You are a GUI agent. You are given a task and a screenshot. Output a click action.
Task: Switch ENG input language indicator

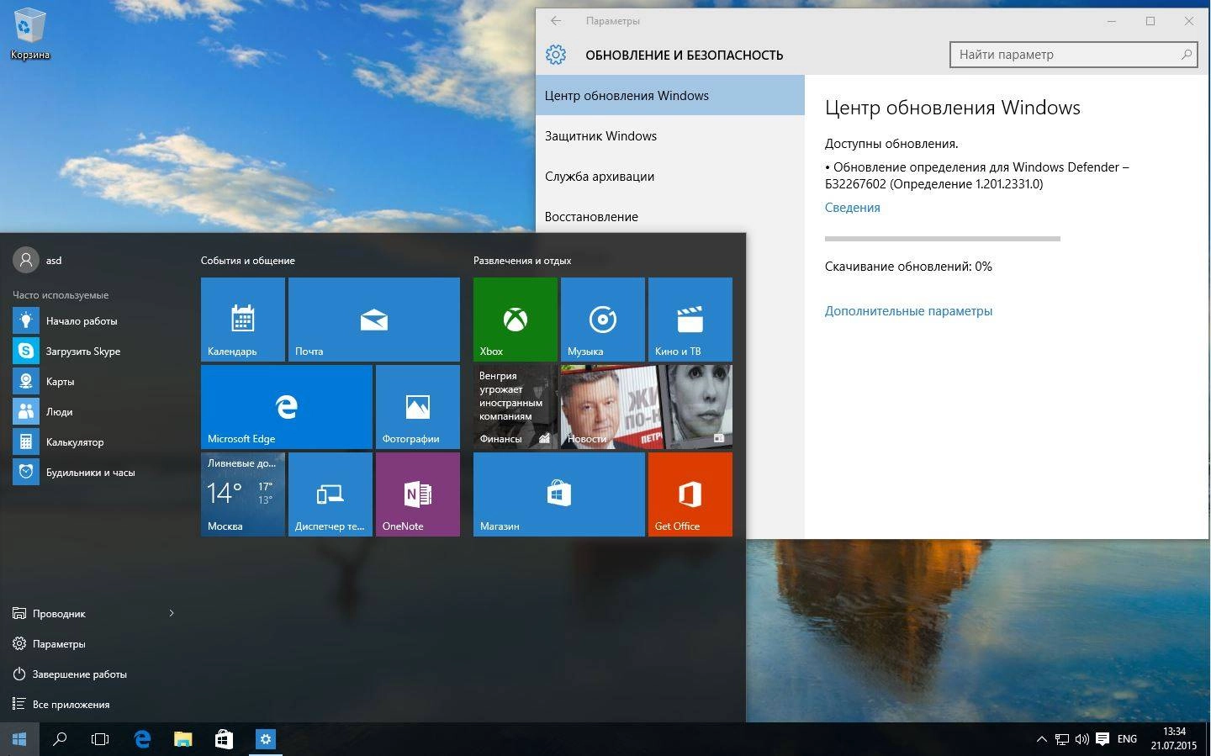tap(1127, 740)
